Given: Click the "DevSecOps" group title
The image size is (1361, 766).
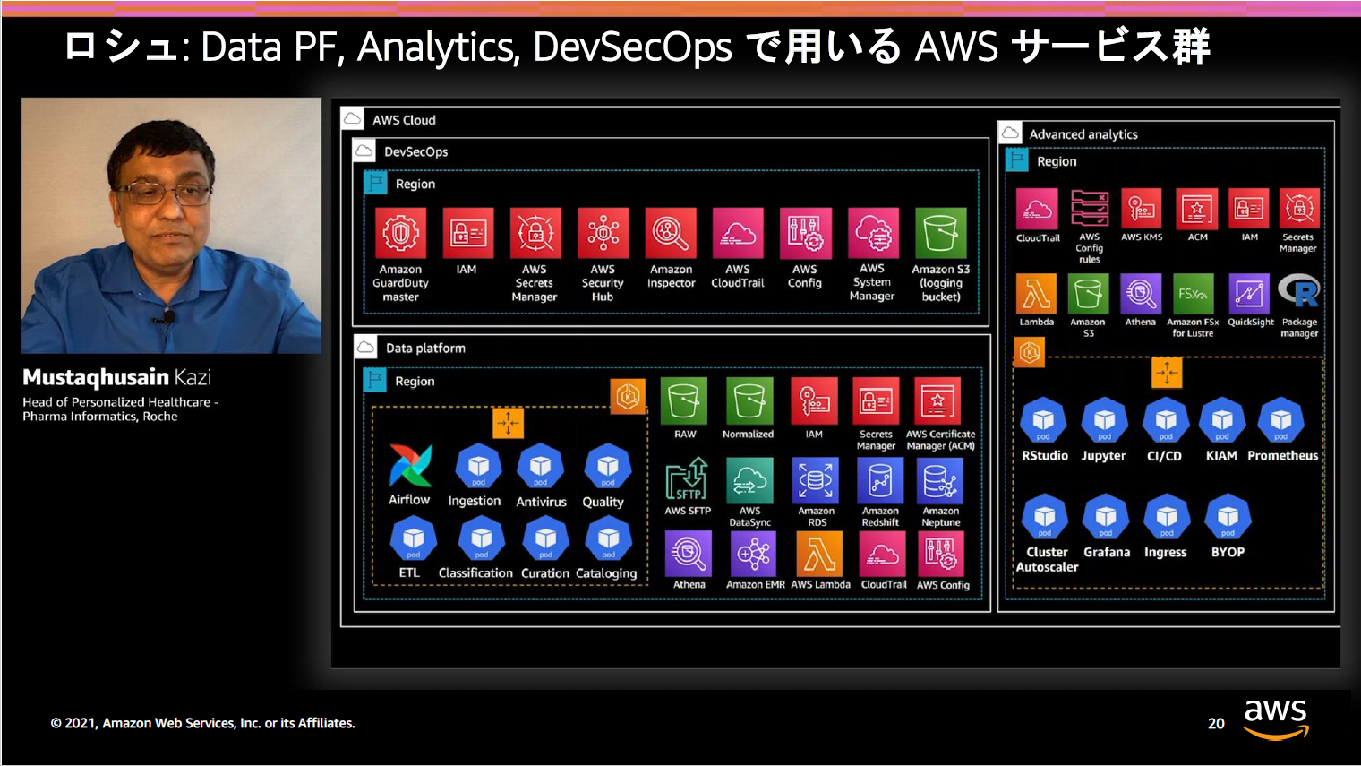Looking at the screenshot, I should pyautogui.click(x=416, y=152).
